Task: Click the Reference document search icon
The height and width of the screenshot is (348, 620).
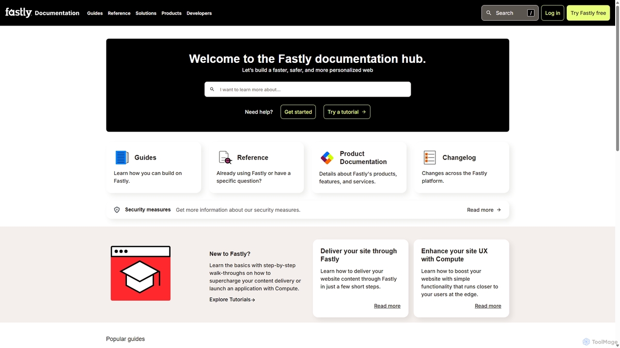Action: [225, 158]
